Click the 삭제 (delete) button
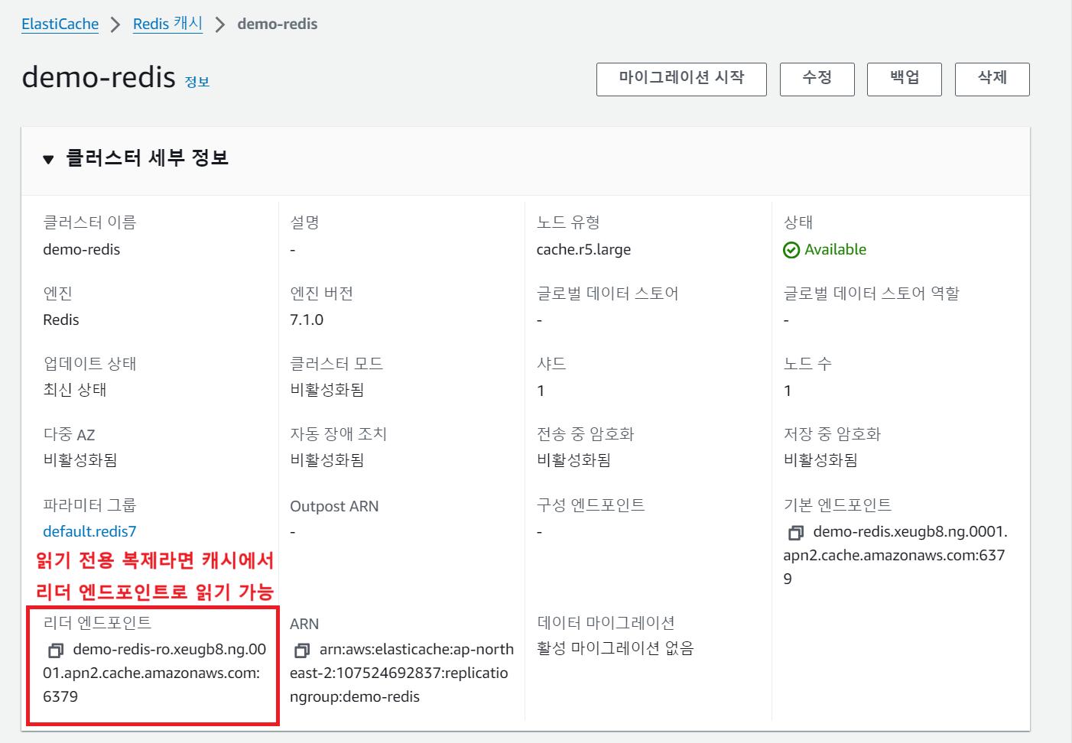 pos(992,79)
